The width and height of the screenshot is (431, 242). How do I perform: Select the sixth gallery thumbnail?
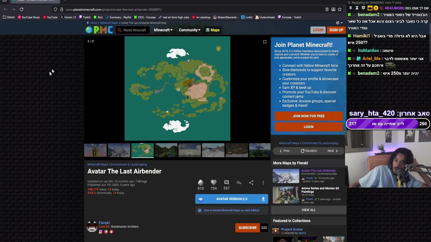(x=213, y=150)
